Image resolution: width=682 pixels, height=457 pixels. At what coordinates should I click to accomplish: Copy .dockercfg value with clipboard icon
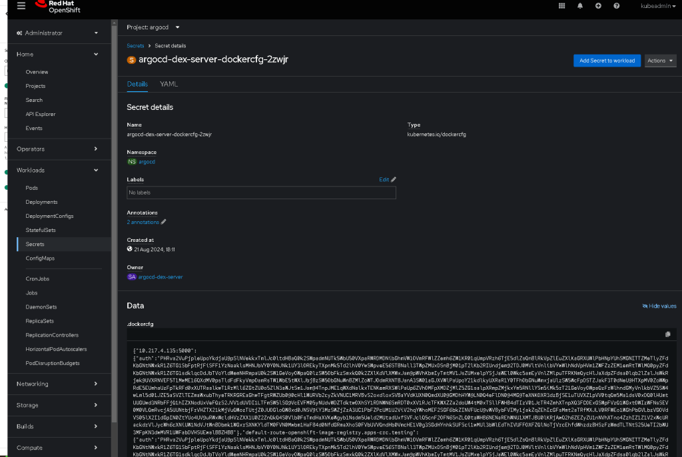[667, 334]
